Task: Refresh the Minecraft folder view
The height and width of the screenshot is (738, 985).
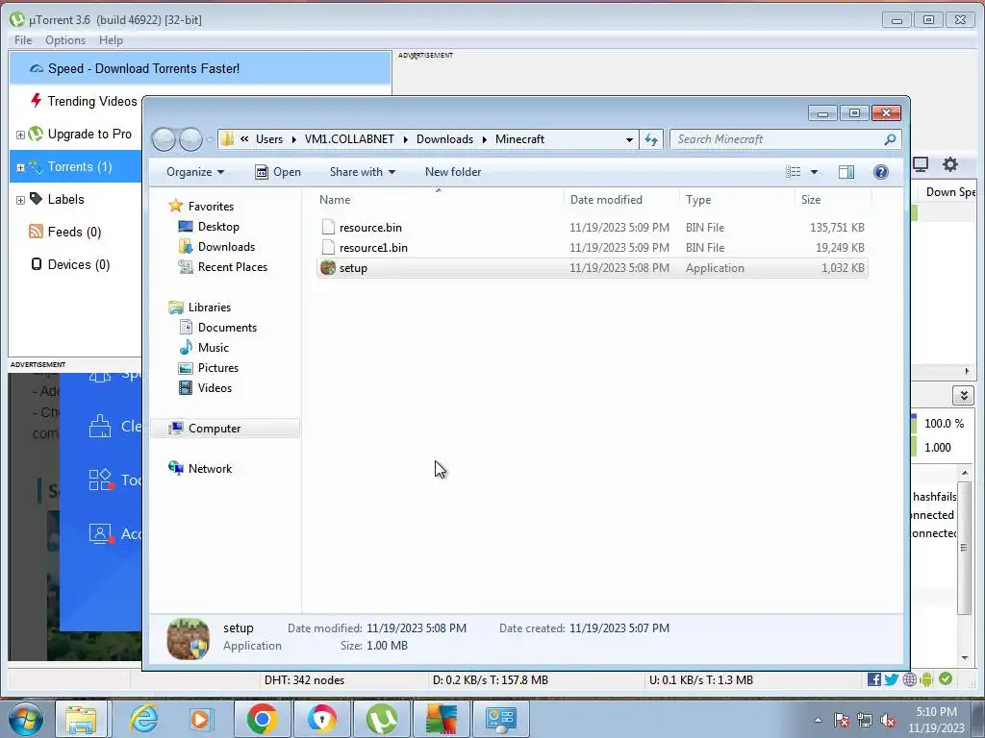Action: pos(651,139)
